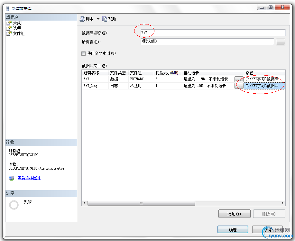Click the 就绪 progress spinner icon

pyautogui.click(x=14, y=205)
